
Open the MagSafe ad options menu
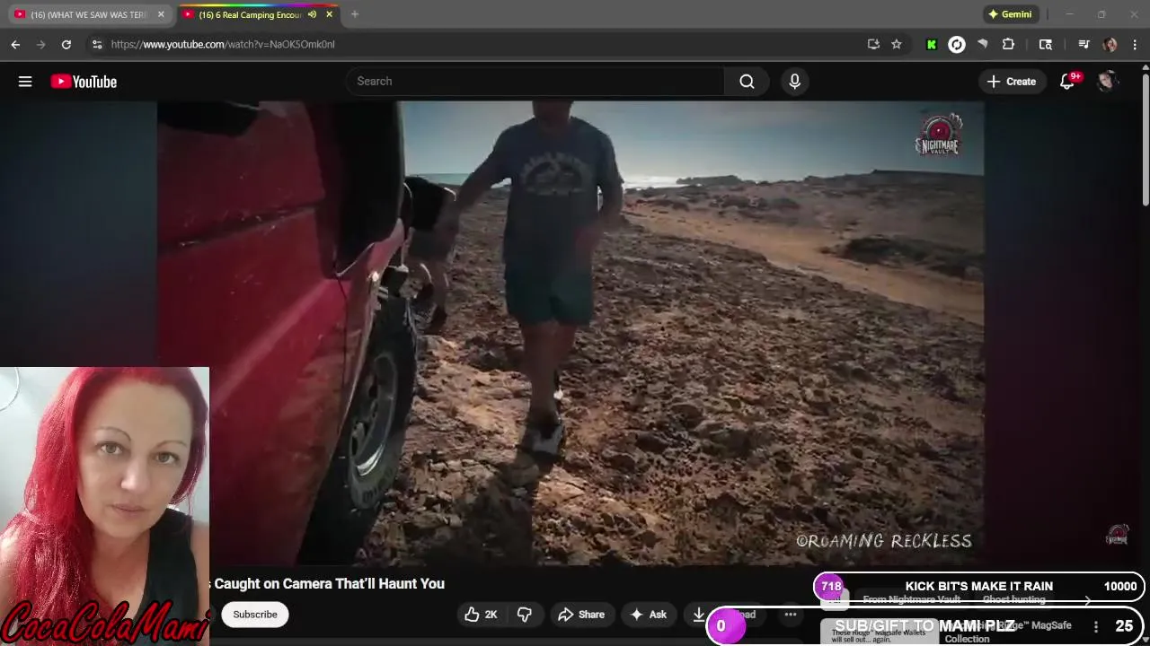1096,627
